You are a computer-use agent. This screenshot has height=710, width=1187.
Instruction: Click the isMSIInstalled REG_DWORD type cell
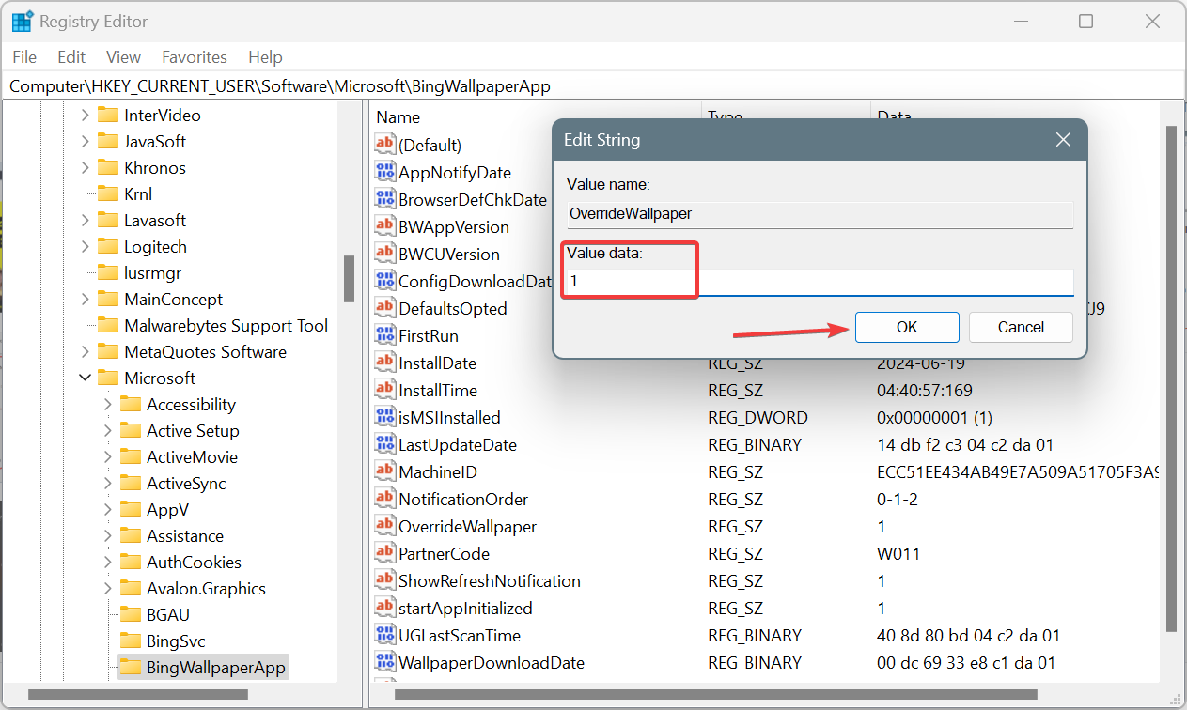757,417
